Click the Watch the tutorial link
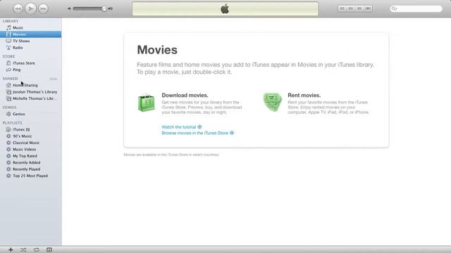The image size is (451, 253). point(178,126)
